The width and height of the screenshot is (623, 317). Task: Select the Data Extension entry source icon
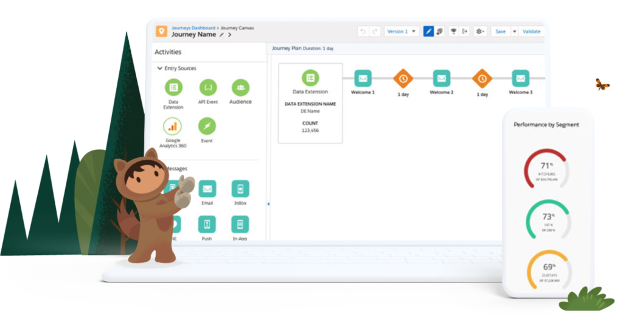173,87
